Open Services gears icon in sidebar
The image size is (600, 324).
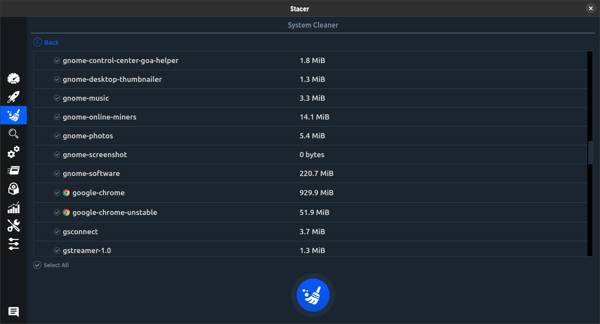pos(14,152)
